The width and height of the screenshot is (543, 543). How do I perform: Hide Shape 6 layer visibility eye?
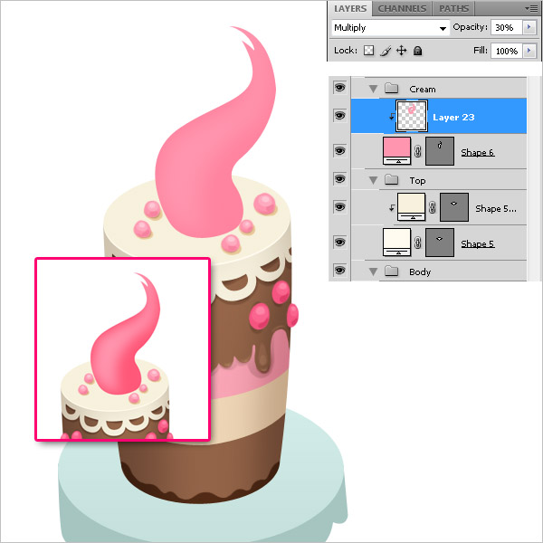(x=339, y=150)
